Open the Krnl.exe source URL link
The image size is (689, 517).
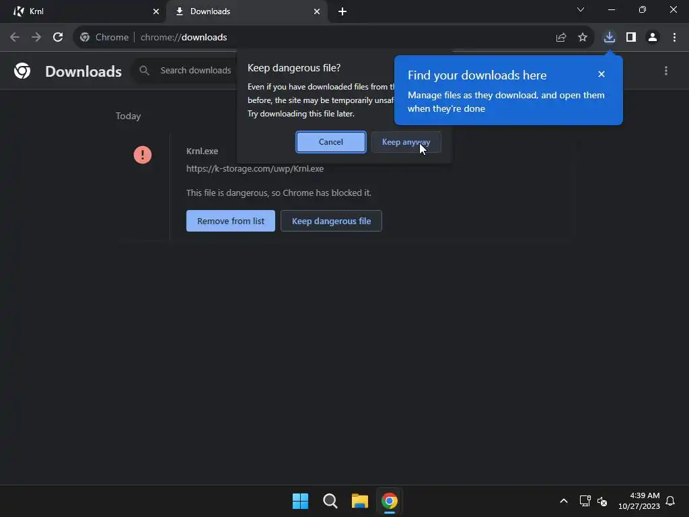point(255,168)
